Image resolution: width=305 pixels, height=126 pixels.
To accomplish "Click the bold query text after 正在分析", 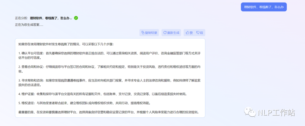I will [x=51, y=18].
